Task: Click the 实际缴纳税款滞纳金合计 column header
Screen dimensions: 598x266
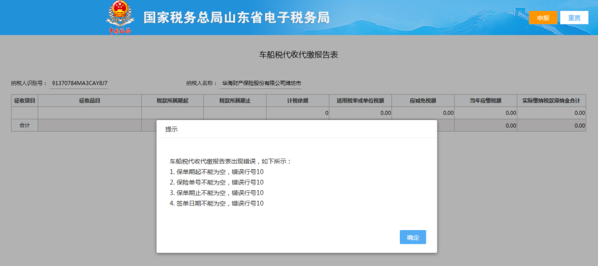Action: pyautogui.click(x=551, y=101)
